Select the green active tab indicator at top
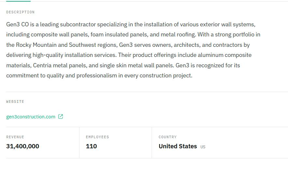Viewport: 288px width, 174px height. (18, 1)
